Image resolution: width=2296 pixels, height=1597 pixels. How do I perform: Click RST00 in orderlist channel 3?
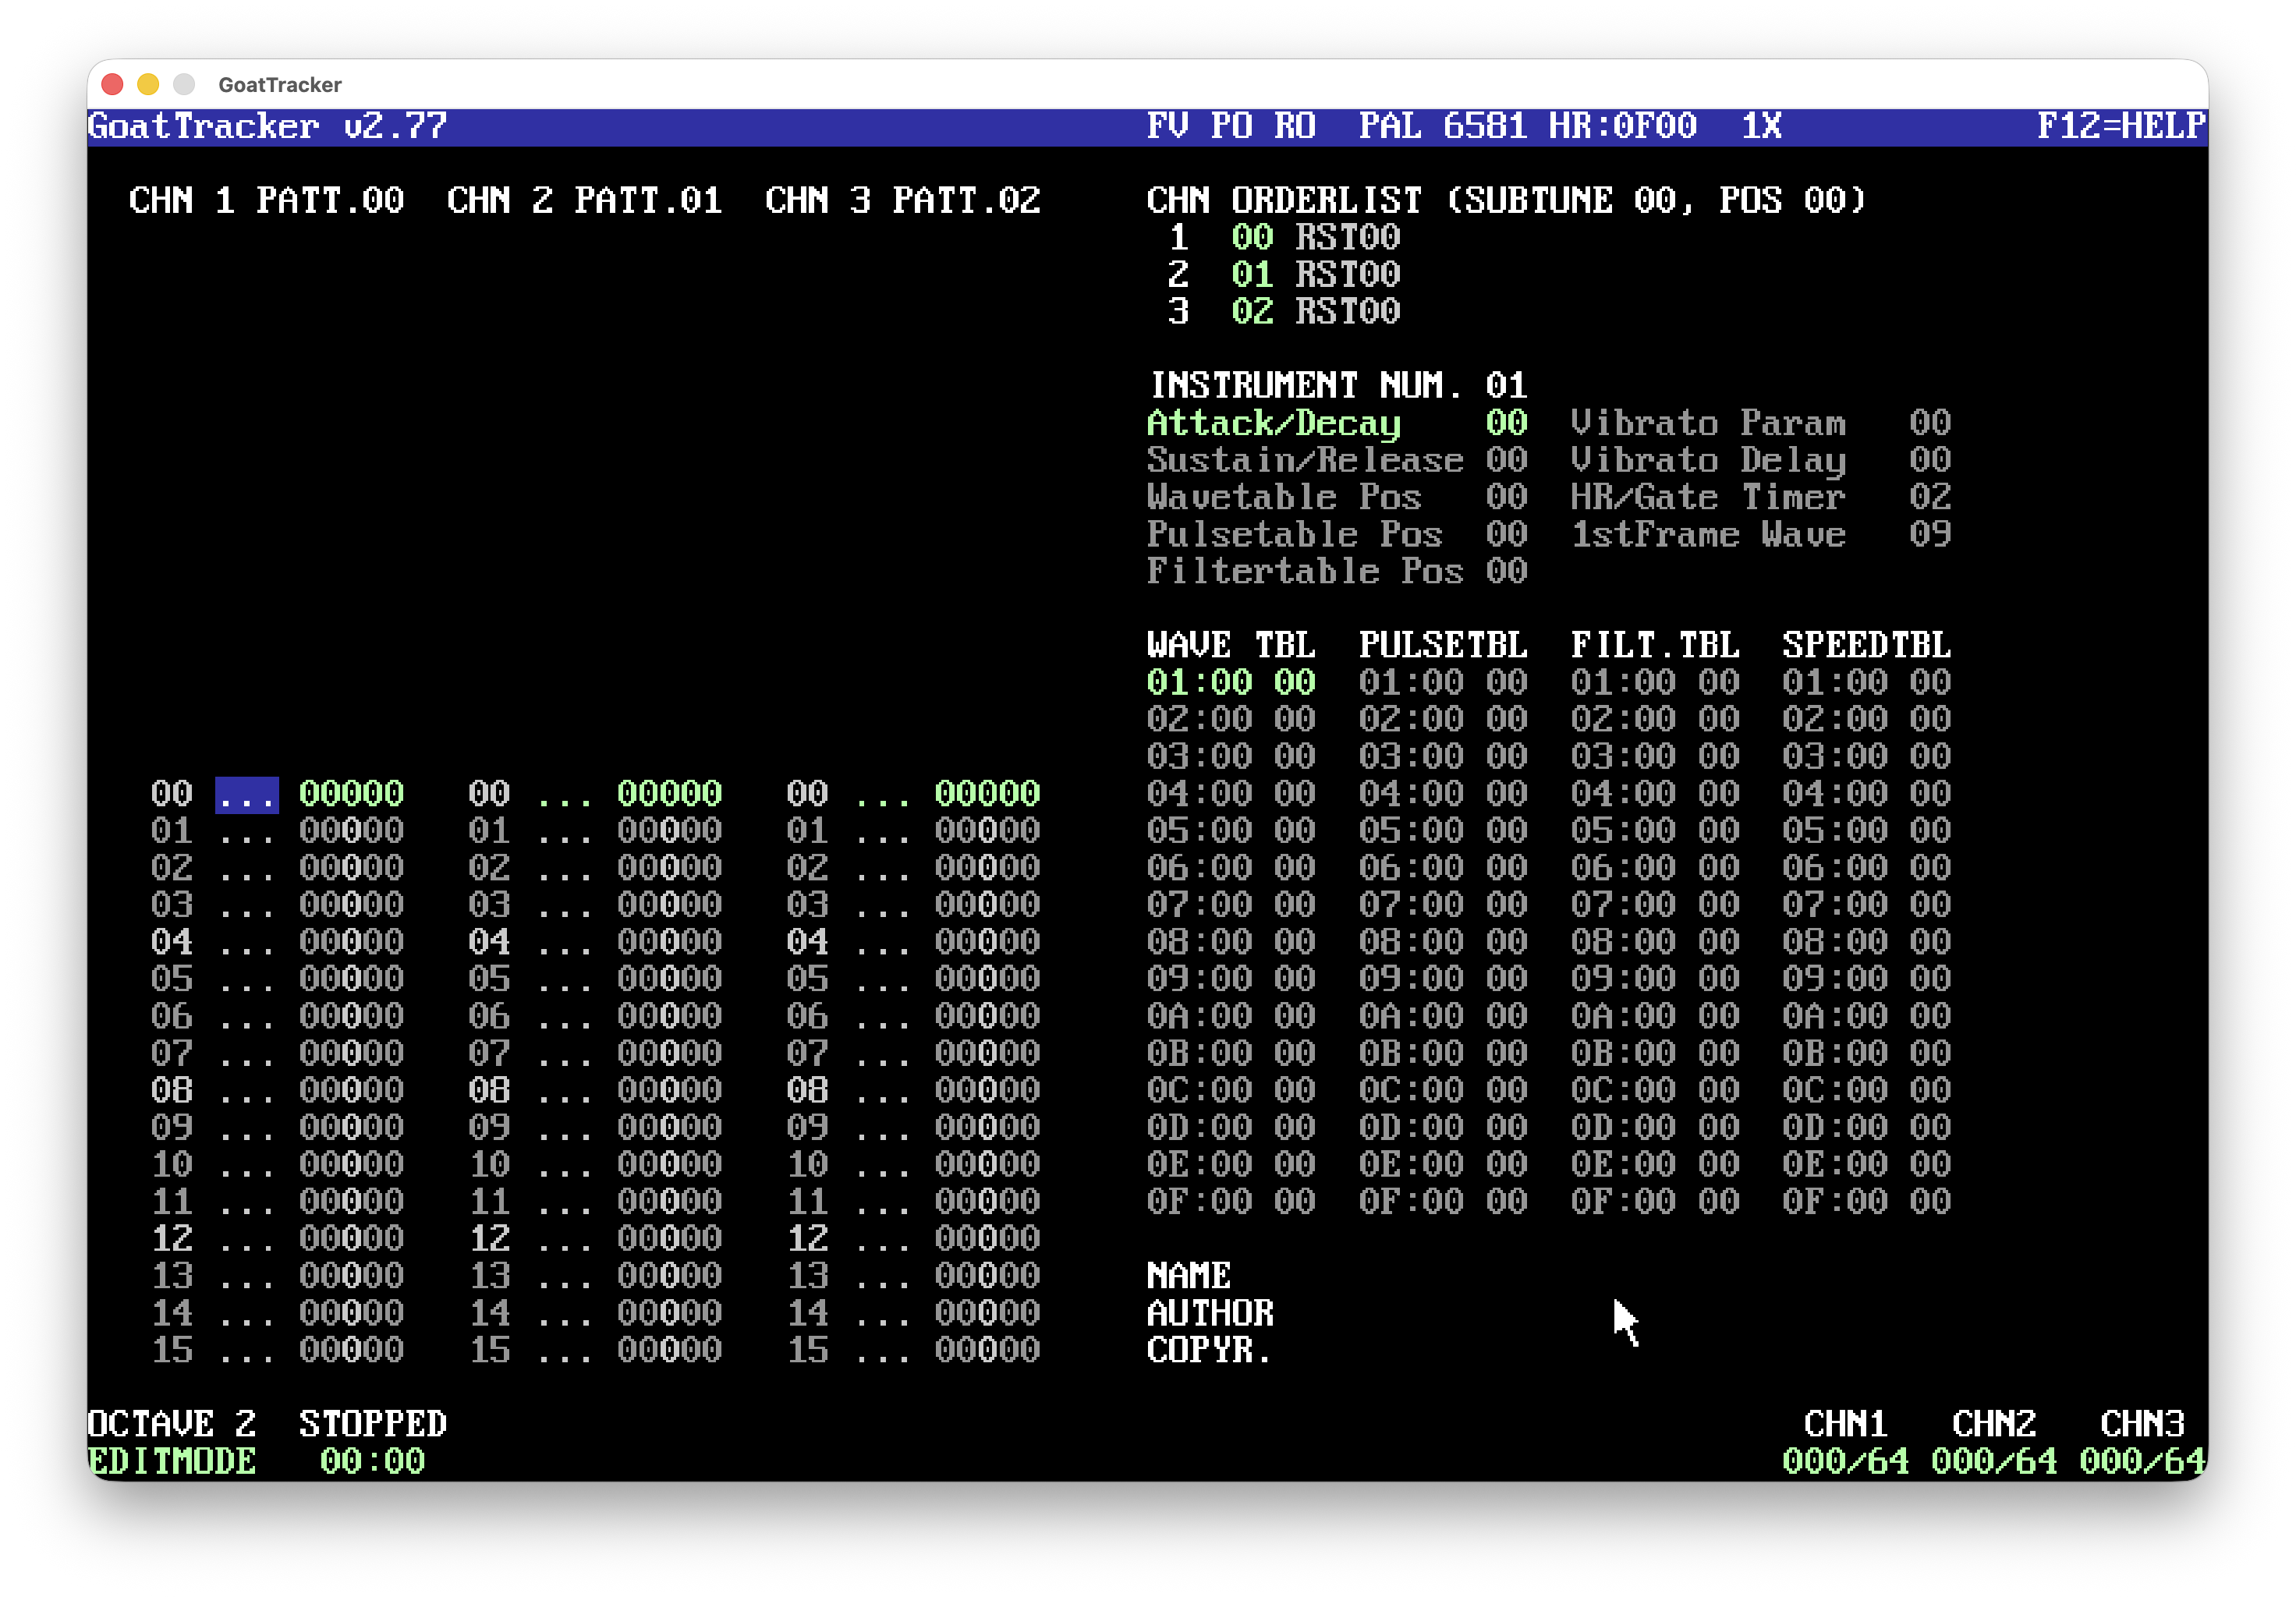coord(1348,312)
